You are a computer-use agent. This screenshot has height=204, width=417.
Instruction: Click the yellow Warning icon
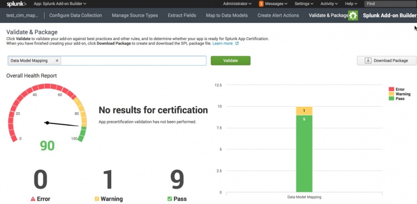coord(97,198)
